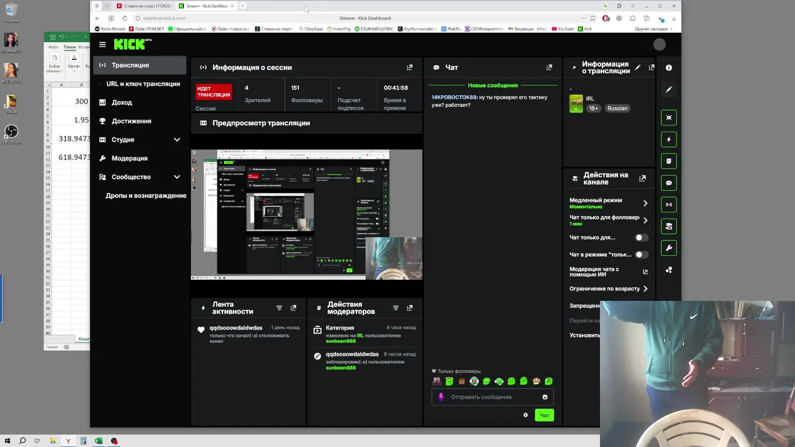Pop out the Channel Actions panel
795x447 pixels.
(642, 178)
